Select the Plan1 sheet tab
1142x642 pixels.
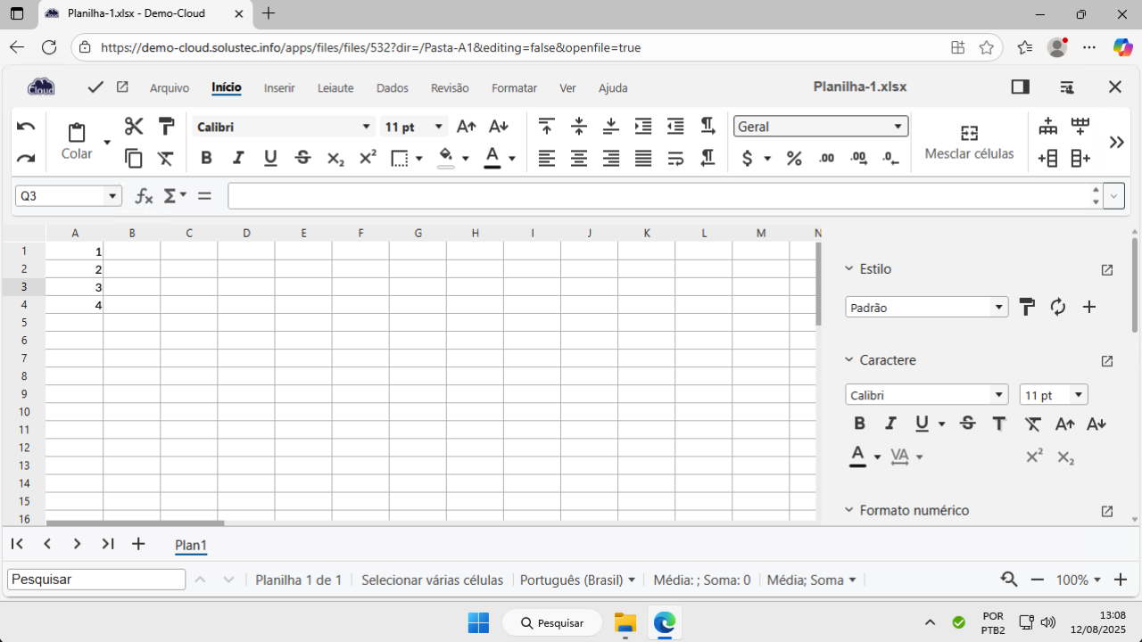pyautogui.click(x=191, y=546)
